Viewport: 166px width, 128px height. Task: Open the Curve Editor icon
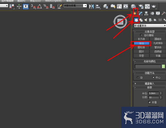119,7
